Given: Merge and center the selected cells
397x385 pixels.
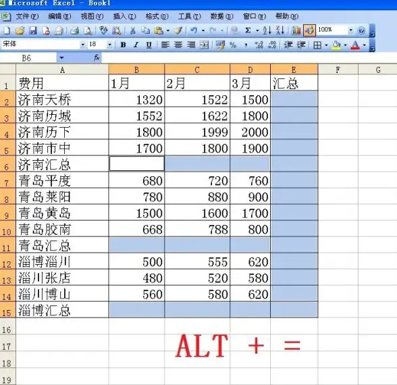Looking at the screenshot, I should click(x=204, y=45).
